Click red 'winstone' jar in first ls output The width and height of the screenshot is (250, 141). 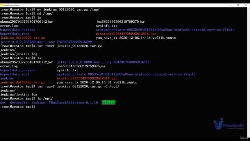(x=126, y=34)
